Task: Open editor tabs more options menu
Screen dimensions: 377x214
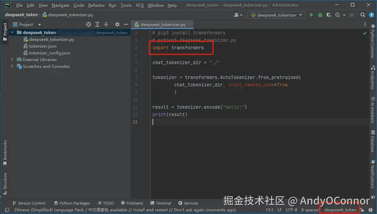Action: [365, 24]
